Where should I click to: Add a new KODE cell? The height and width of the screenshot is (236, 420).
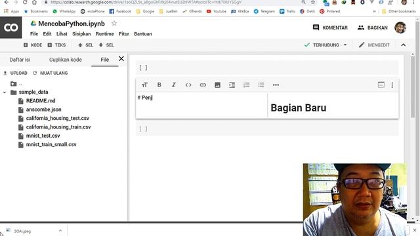click(33, 45)
